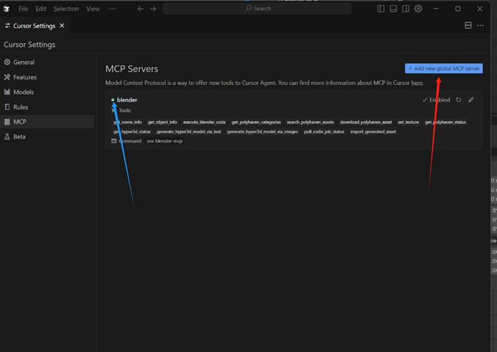Open the editor more actions menu
The width and height of the screenshot is (497, 352).
click(480, 25)
